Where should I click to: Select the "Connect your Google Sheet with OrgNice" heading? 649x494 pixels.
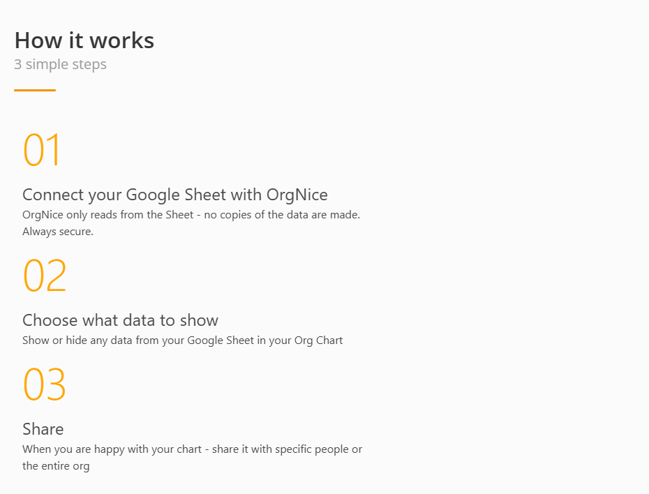tap(174, 195)
